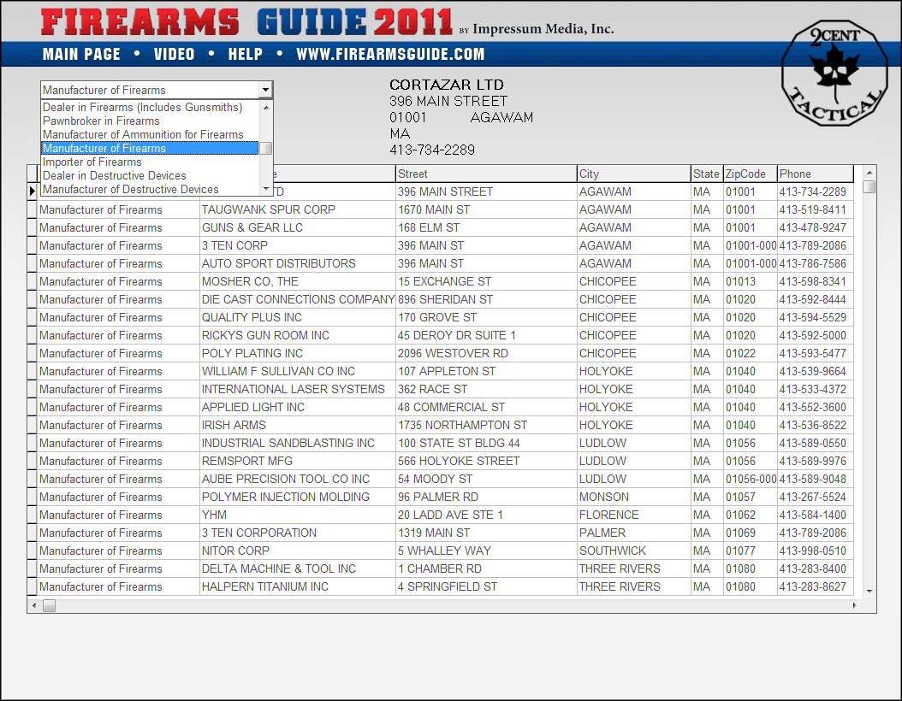
Task: Select row header for TAUGWANK SPUR CORP
Action: pos(33,209)
